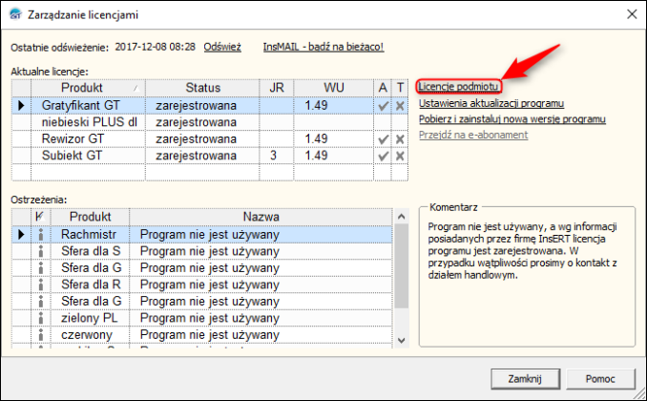Click Pobierz i zainstaluj nową wersję programu
The height and width of the screenshot is (401, 647).
tap(512, 119)
